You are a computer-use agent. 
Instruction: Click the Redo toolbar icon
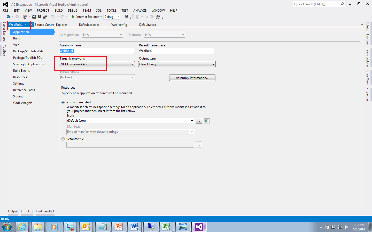click(x=62, y=17)
